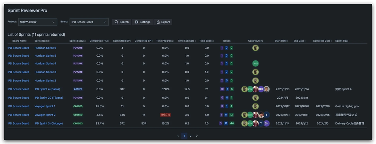Select pagination page 1

(x=184, y=136)
